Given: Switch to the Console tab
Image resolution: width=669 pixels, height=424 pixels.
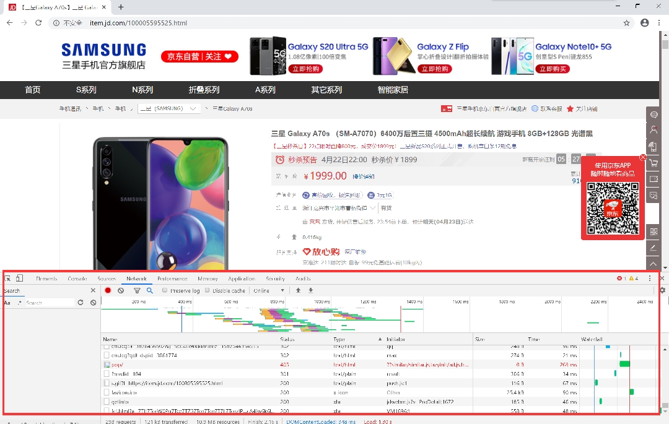Looking at the screenshot, I should 77,279.
